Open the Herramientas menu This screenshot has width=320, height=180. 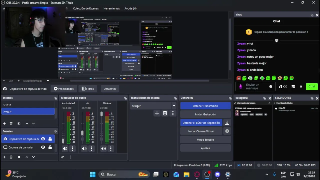click(111, 8)
